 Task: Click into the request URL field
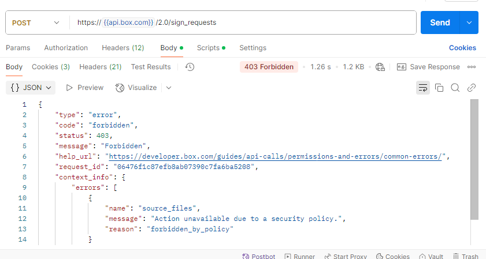click(x=243, y=22)
